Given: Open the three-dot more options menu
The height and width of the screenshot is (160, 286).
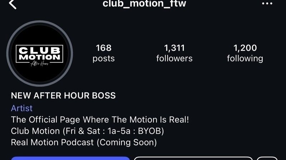Looking at the screenshot, I should (267, 4).
